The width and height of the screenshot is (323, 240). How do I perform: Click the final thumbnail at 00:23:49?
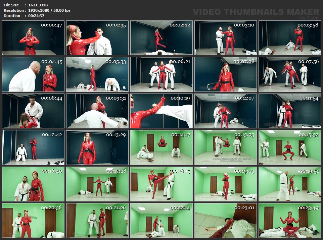click(289, 221)
